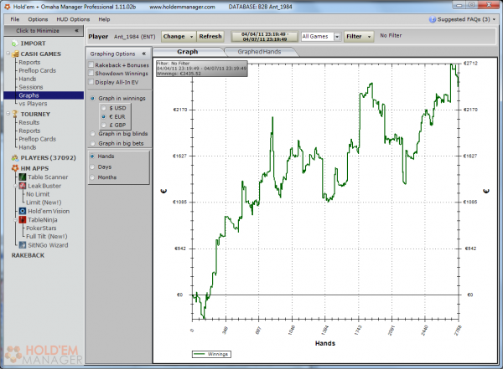Image resolution: width=503 pixels, height=369 pixels.
Task: Click the RAKEBACK sidebar link
Action: [x=28, y=255]
